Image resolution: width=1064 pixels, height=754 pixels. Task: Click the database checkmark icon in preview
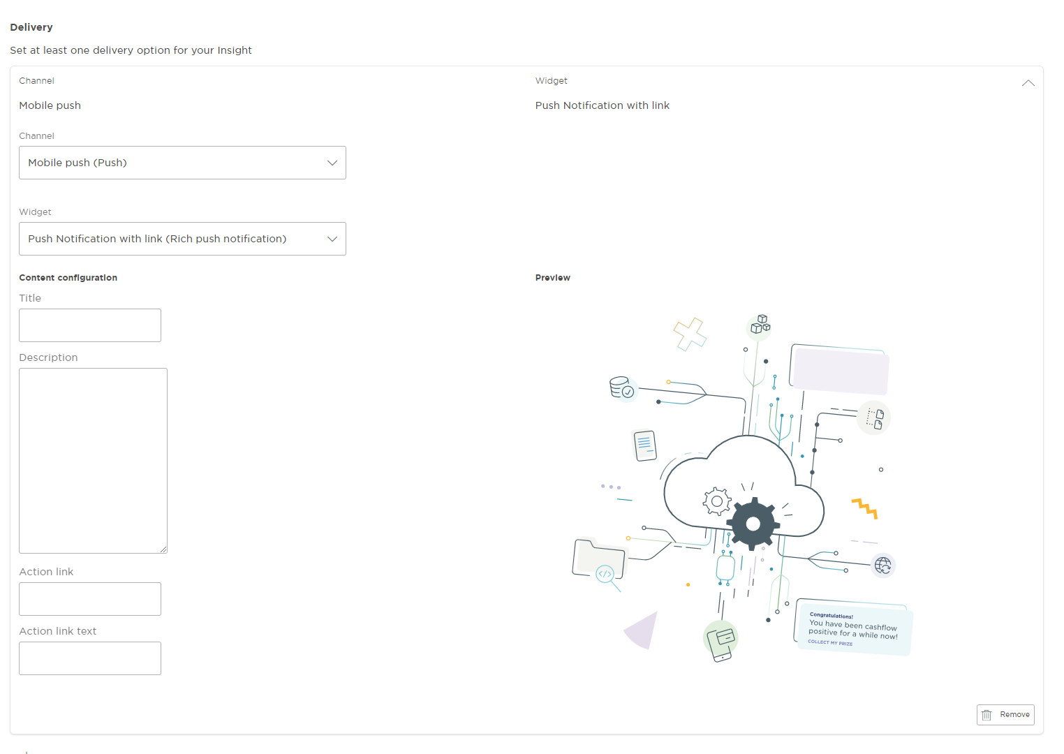coord(621,387)
